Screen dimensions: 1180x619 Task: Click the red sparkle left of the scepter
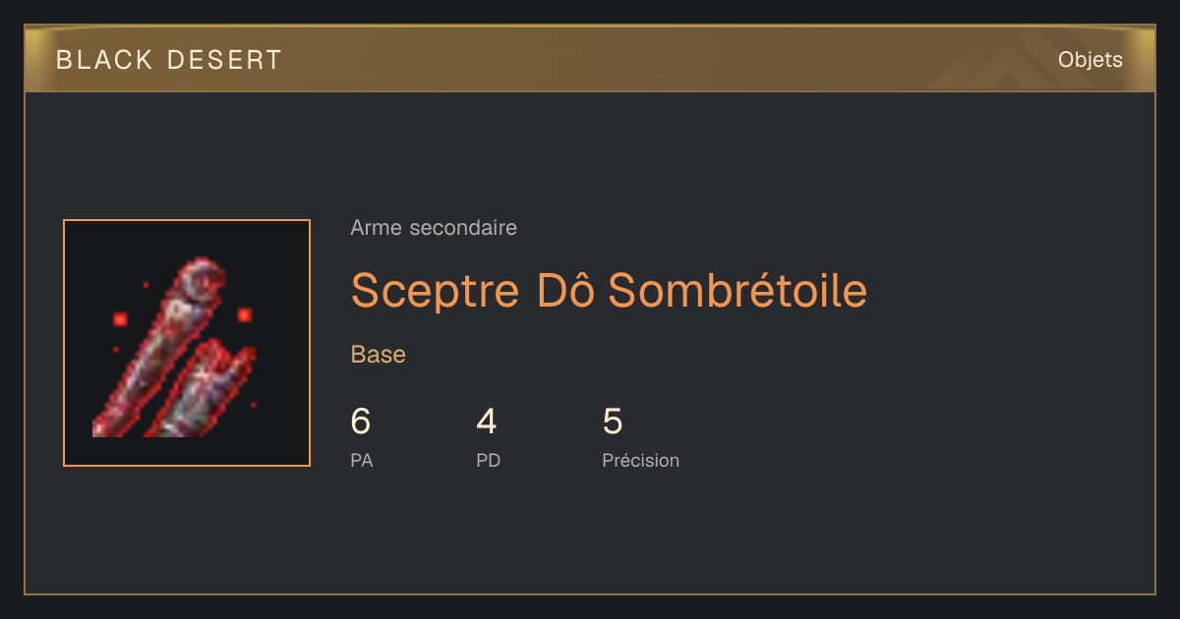click(120, 319)
